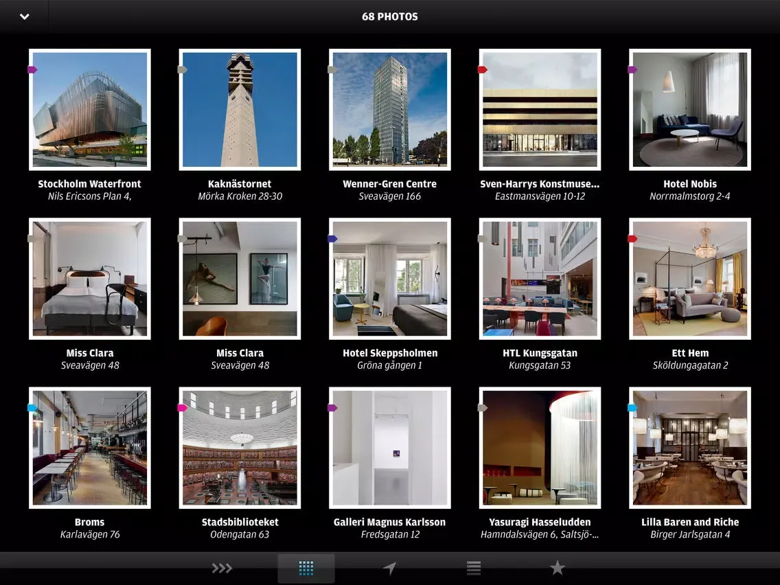Open the Broms restaurant photo
This screenshot has height=585, width=780.
click(x=90, y=448)
